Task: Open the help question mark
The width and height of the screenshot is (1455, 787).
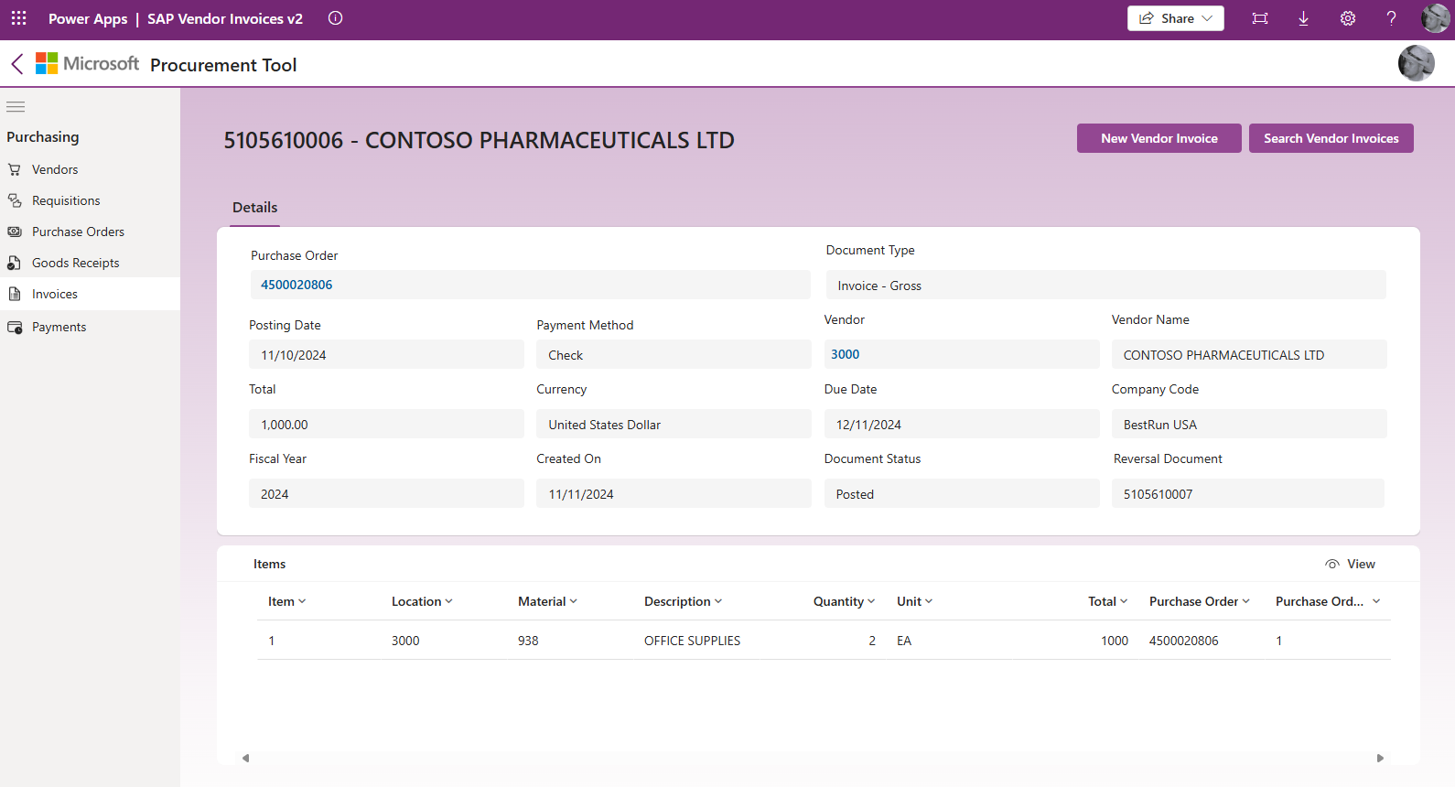Action: 1392,18
